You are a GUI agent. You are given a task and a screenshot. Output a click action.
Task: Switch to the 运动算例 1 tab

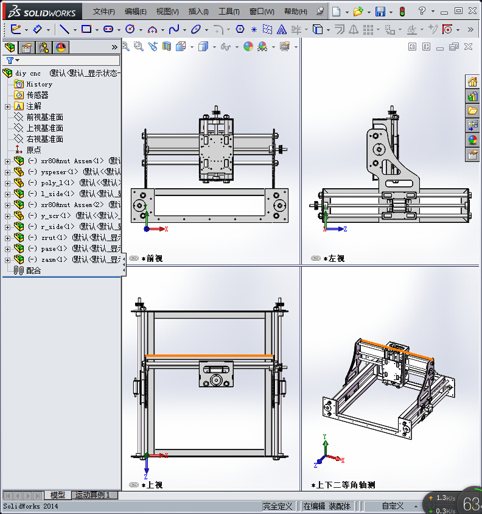tap(95, 495)
